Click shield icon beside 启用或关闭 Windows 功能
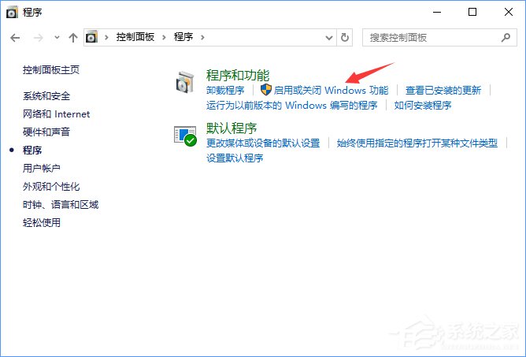Viewport: 526px width, 357px height. (x=266, y=90)
